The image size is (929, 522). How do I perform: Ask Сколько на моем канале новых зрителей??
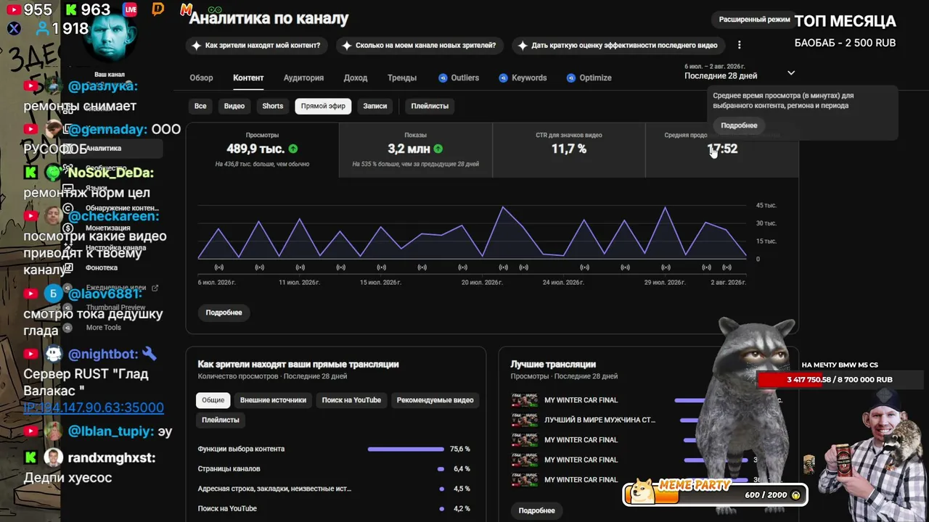(420, 45)
